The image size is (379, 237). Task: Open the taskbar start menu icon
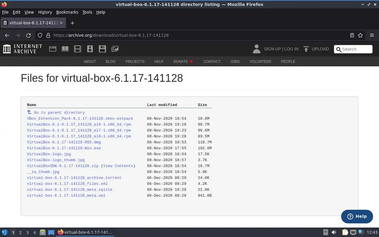[5, 232]
